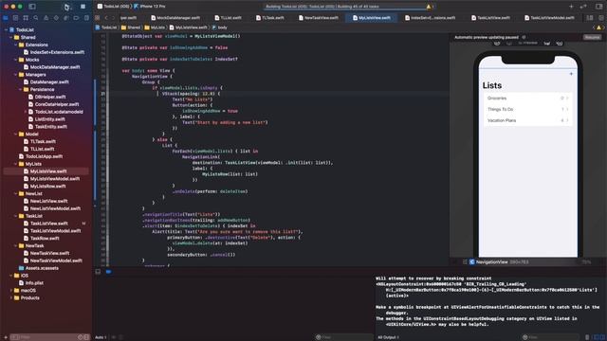Switch to the MockDataManager.swift tab
Viewport: 607px width, 341px height.
tap(175, 18)
